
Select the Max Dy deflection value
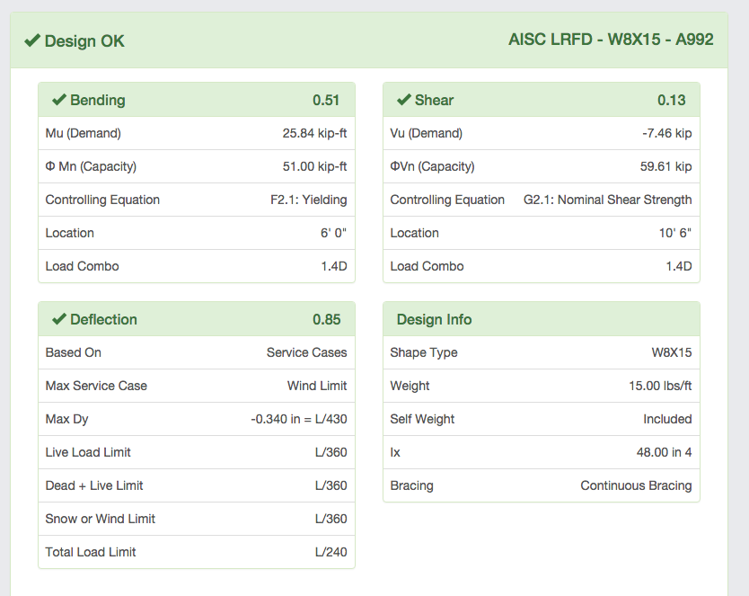(x=298, y=419)
